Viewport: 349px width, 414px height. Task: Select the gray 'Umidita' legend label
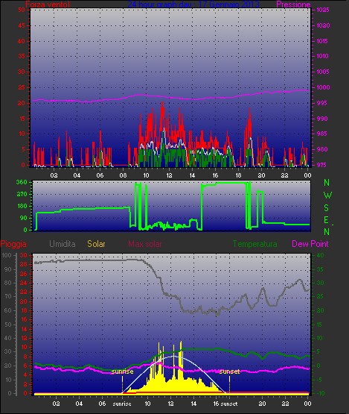pos(63,244)
